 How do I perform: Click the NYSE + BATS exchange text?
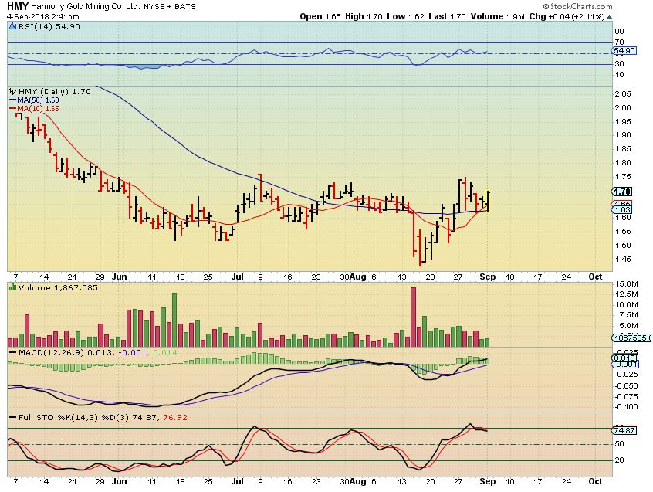click(170, 7)
